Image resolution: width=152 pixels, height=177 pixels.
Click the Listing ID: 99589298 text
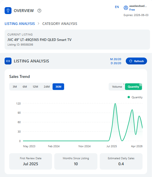[x=20, y=45]
